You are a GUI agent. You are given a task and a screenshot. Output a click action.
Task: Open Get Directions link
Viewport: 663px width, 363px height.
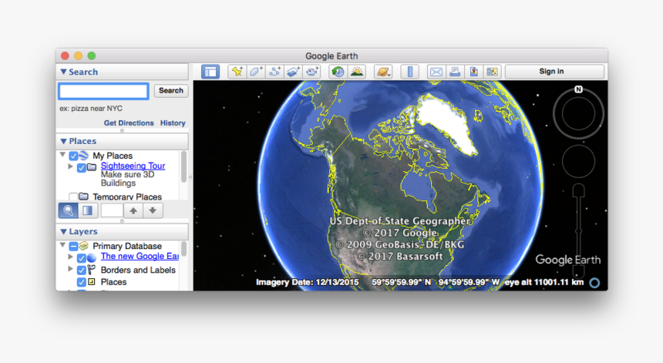coord(129,123)
